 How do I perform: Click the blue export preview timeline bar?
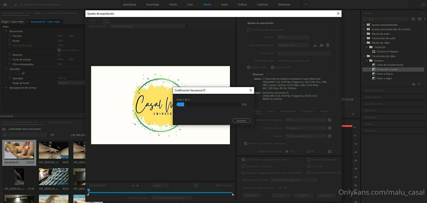(x=161, y=193)
